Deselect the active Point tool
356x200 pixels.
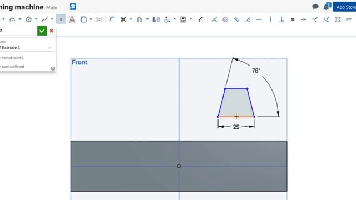click(61, 19)
